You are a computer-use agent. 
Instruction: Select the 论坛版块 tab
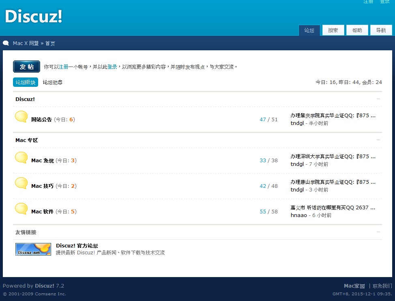click(x=26, y=82)
